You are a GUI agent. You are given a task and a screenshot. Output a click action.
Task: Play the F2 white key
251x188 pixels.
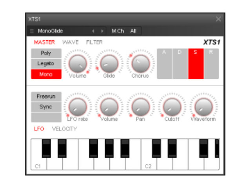pos(196,164)
